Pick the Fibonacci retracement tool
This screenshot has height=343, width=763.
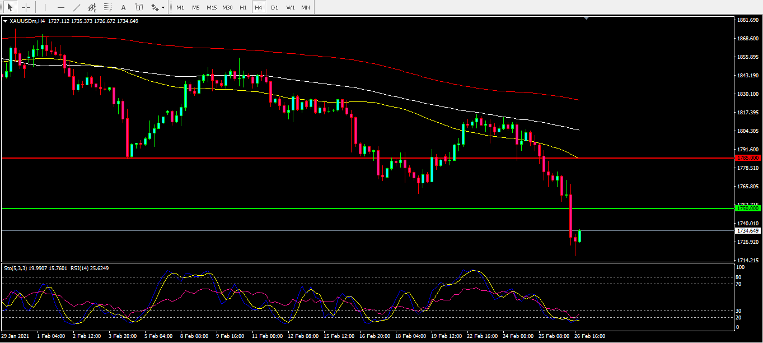tap(108, 7)
